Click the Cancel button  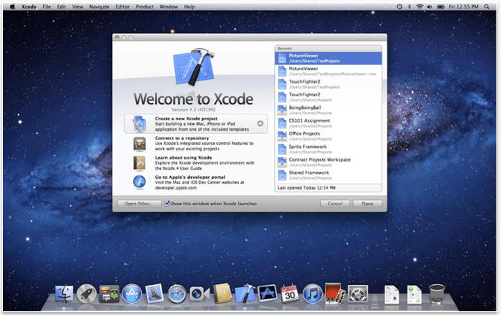point(335,204)
